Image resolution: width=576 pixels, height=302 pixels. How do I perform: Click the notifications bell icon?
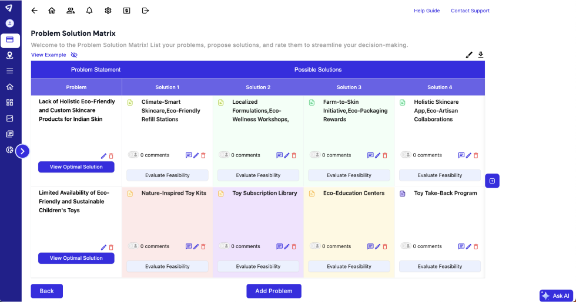tap(89, 11)
